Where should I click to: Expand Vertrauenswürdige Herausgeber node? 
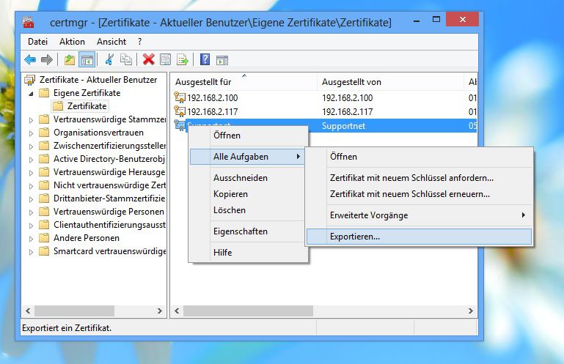click(x=32, y=173)
